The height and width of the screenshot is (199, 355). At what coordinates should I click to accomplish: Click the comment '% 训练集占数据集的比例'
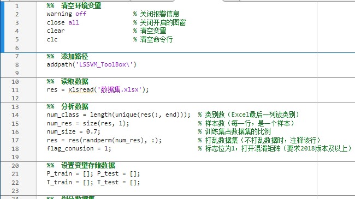tap(234, 131)
